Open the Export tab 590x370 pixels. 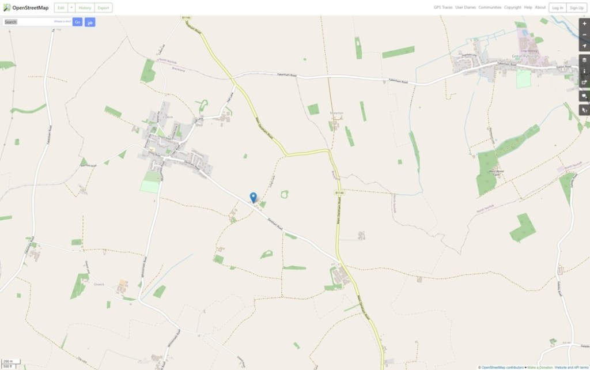pyautogui.click(x=104, y=7)
